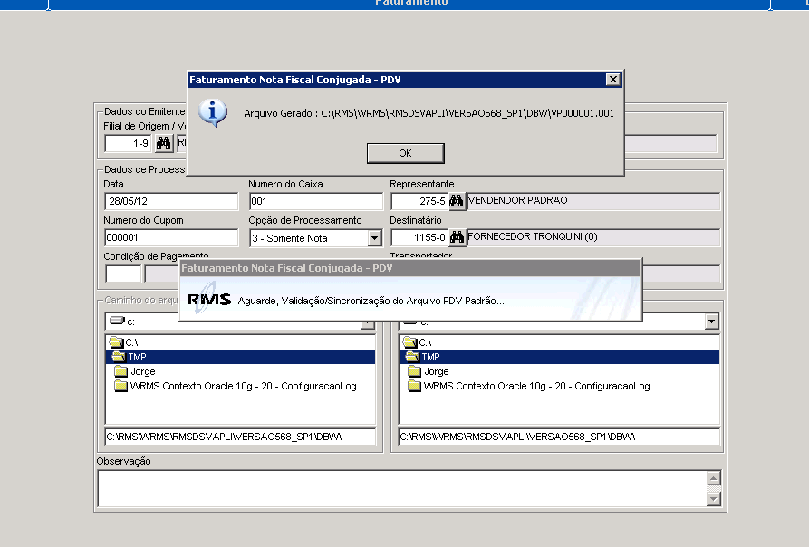Viewport: 809px width, 547px height.
Task: Open Destinatário binoculars lookup
Action: click(457, 237)
